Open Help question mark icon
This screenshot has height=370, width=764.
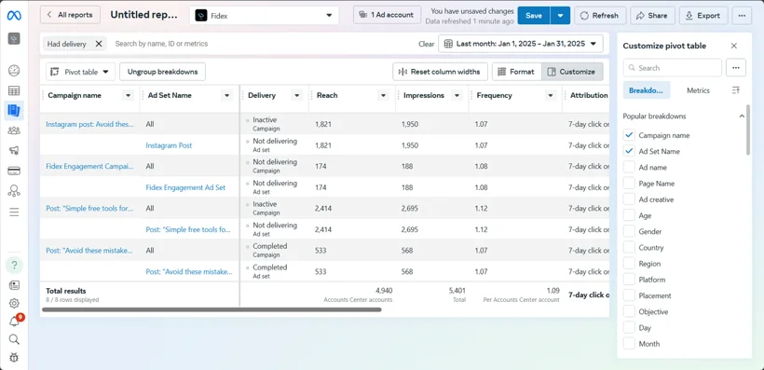coord(14,266)
